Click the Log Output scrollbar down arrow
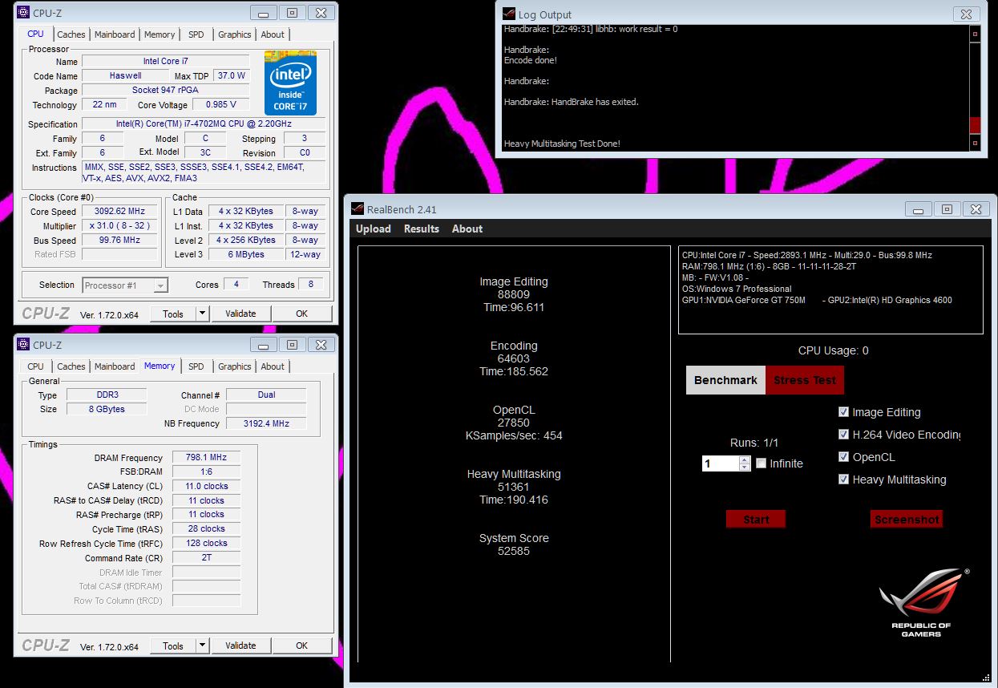The height and width of the screenshot is (688, 998). click(976, 143)
